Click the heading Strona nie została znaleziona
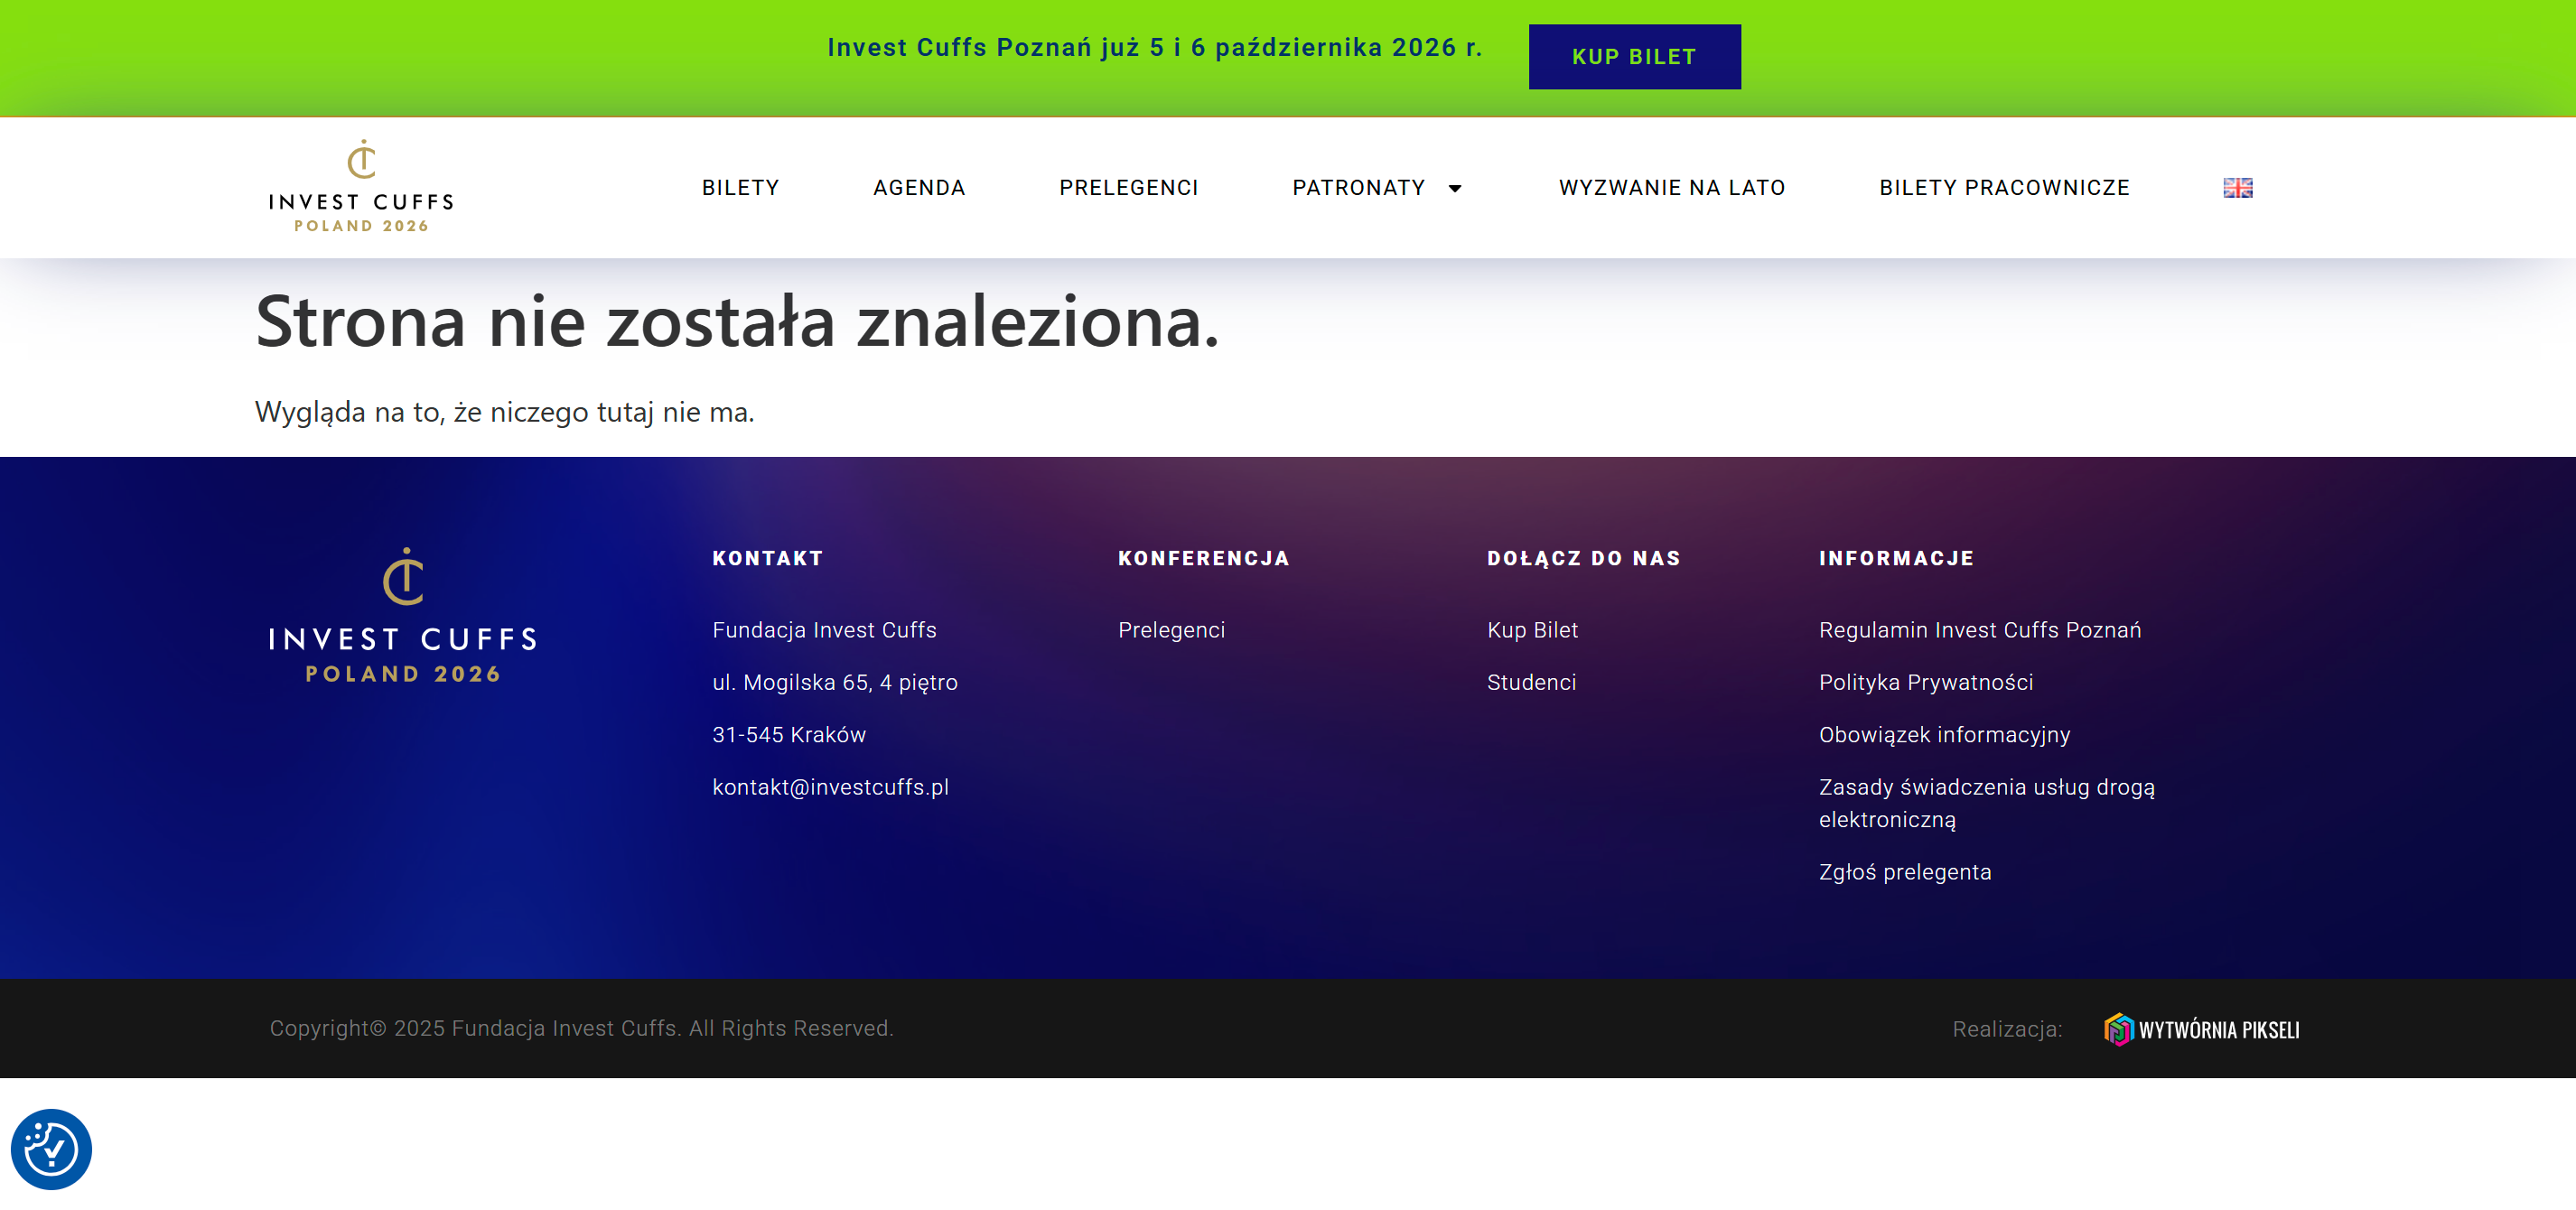 coord(737,322)
